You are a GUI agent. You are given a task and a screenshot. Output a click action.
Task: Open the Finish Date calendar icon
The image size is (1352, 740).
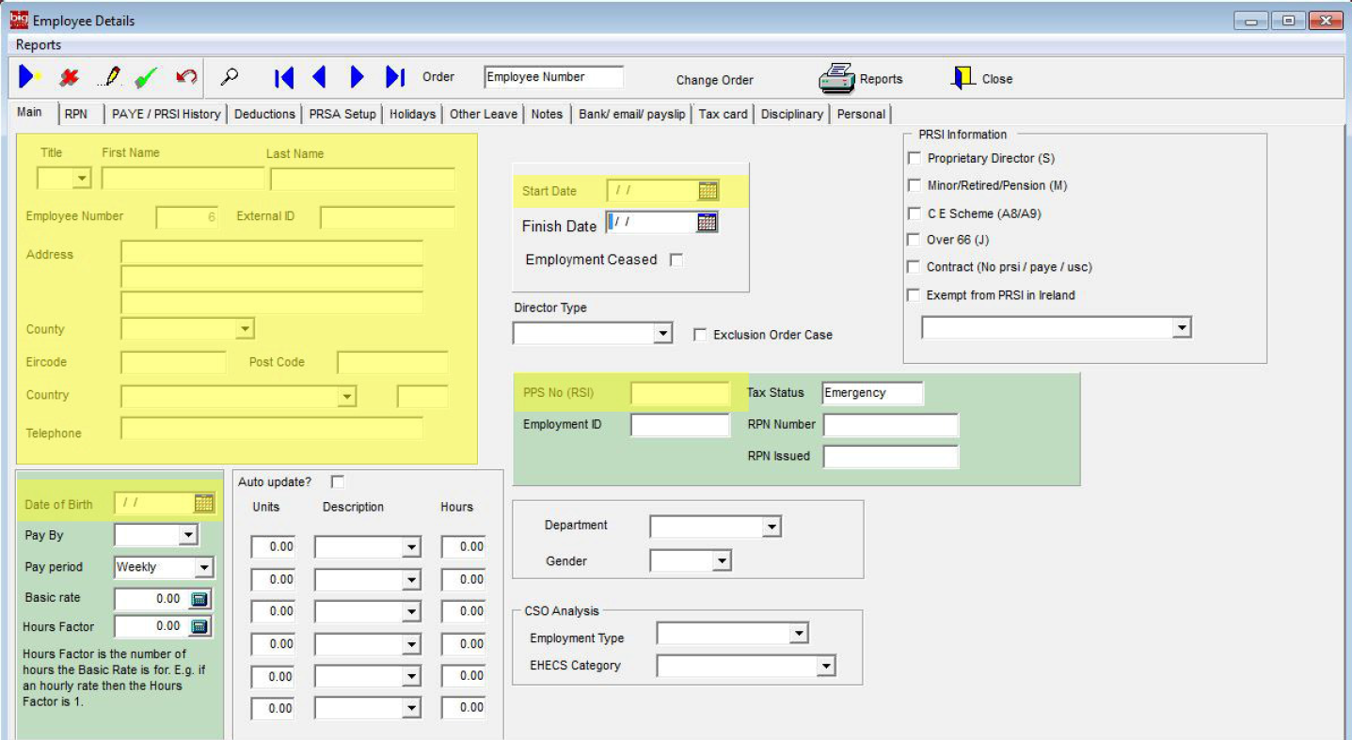click(707, 223)
